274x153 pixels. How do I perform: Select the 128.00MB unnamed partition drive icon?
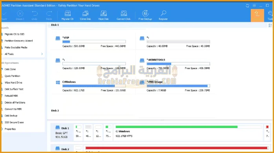pos(58,60)
